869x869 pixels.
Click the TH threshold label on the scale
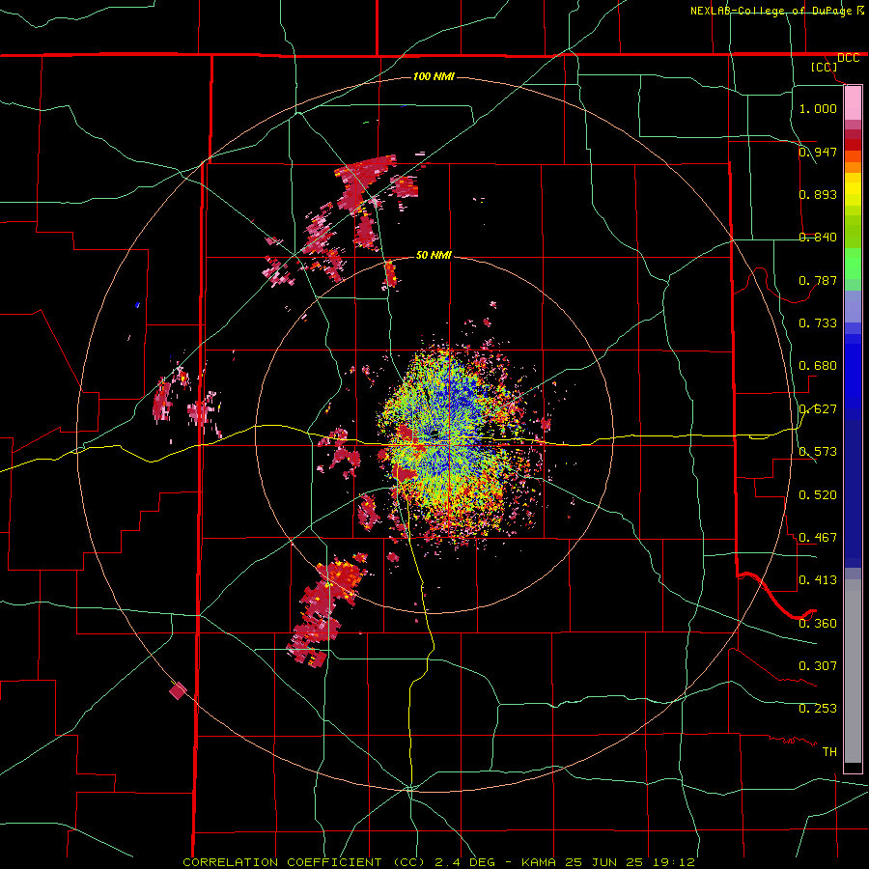click(829, 751)
